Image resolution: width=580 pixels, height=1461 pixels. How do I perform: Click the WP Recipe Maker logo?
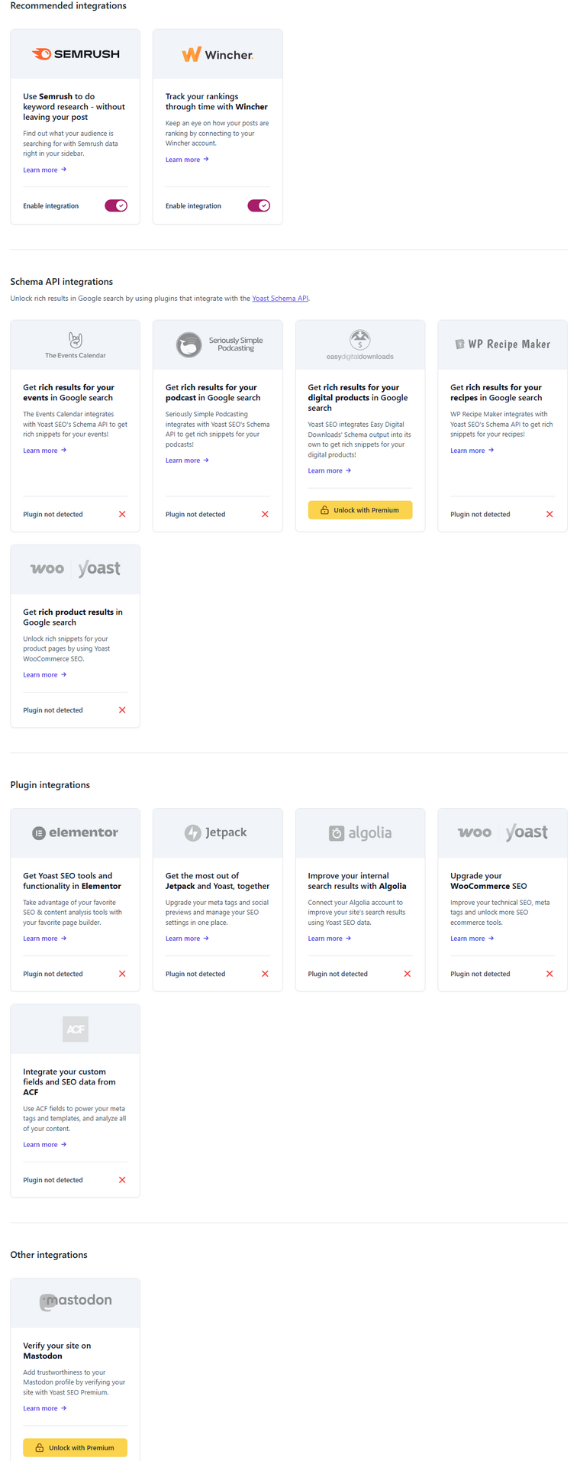point(502,344)
